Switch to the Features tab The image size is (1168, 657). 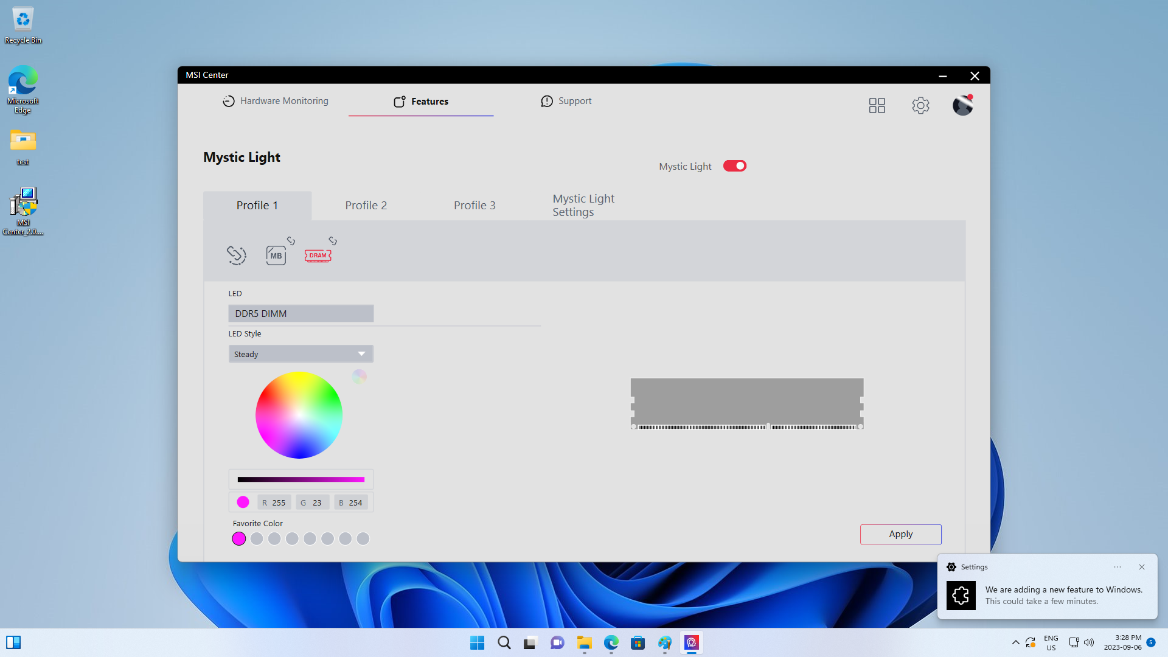(421, 102)
